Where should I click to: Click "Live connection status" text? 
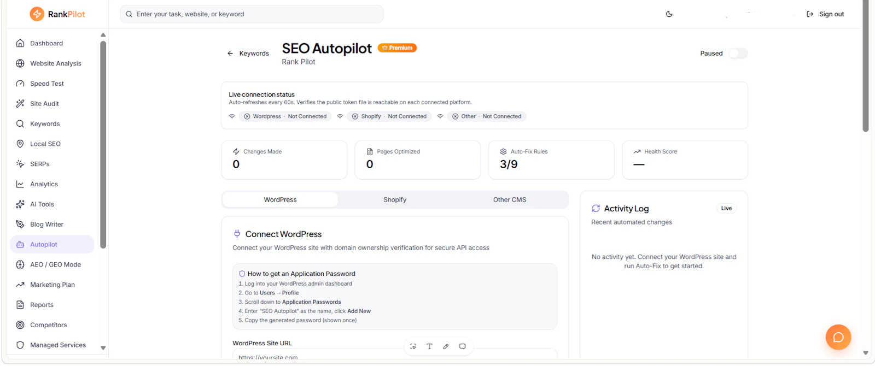tap(261, 95)
